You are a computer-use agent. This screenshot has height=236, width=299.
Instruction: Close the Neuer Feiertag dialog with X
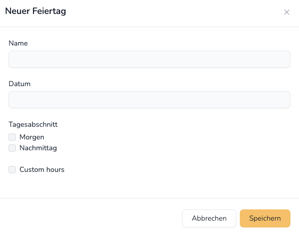coord(287,12)
